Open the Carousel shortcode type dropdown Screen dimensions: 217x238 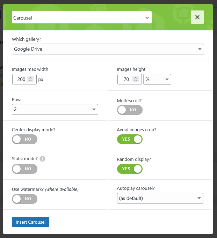coord(81,17)
